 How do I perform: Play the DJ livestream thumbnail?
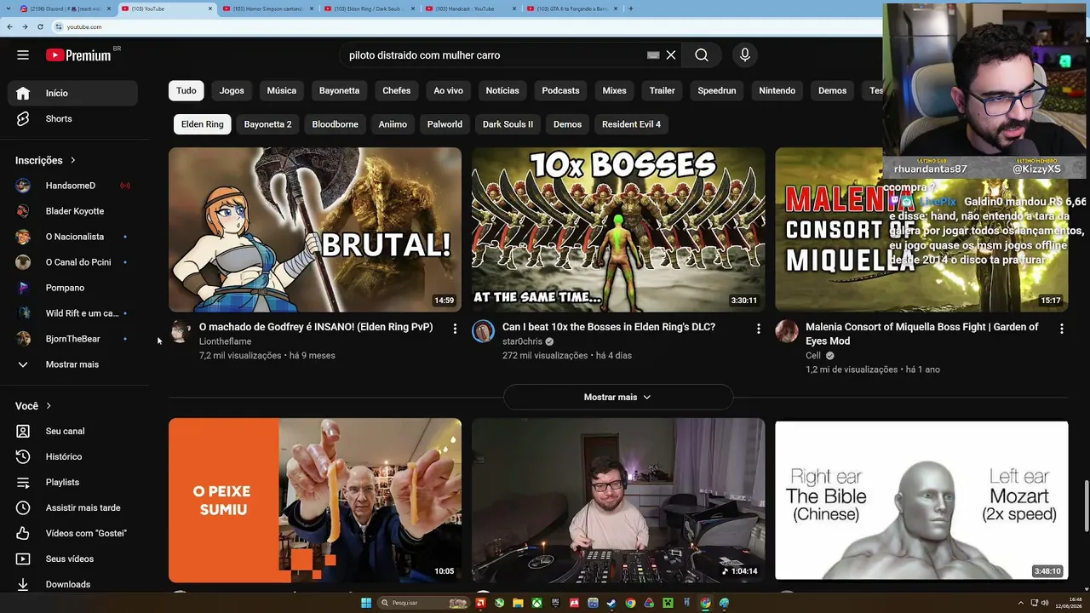click(x=618, y=500)
